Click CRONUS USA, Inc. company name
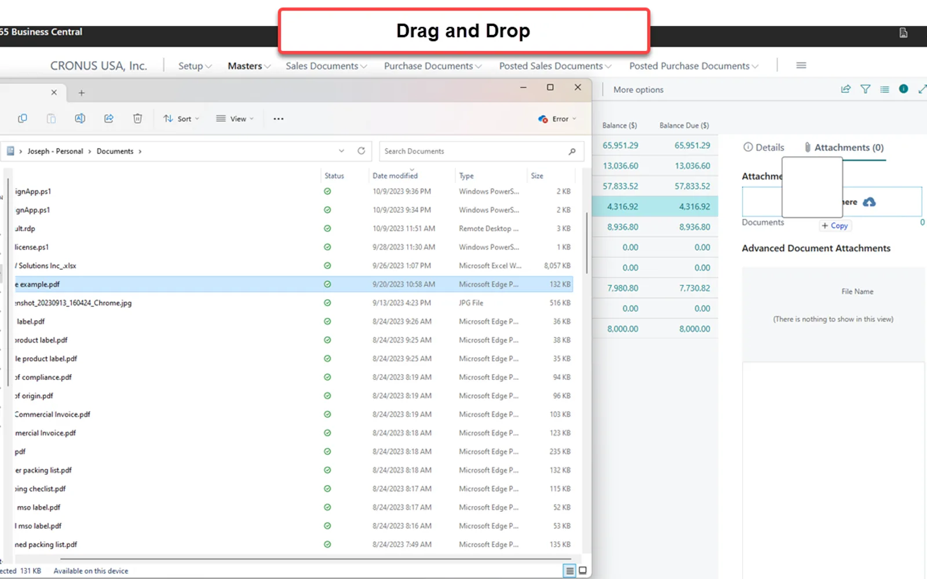The width and height of the screenshot is (927, 579). coord(98,66)
